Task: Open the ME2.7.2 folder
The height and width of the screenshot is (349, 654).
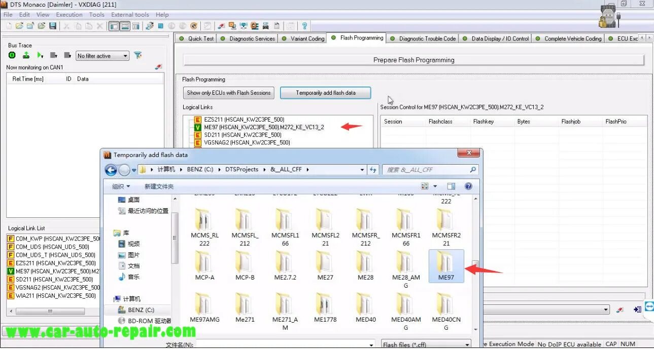Action: pos(285,265)
